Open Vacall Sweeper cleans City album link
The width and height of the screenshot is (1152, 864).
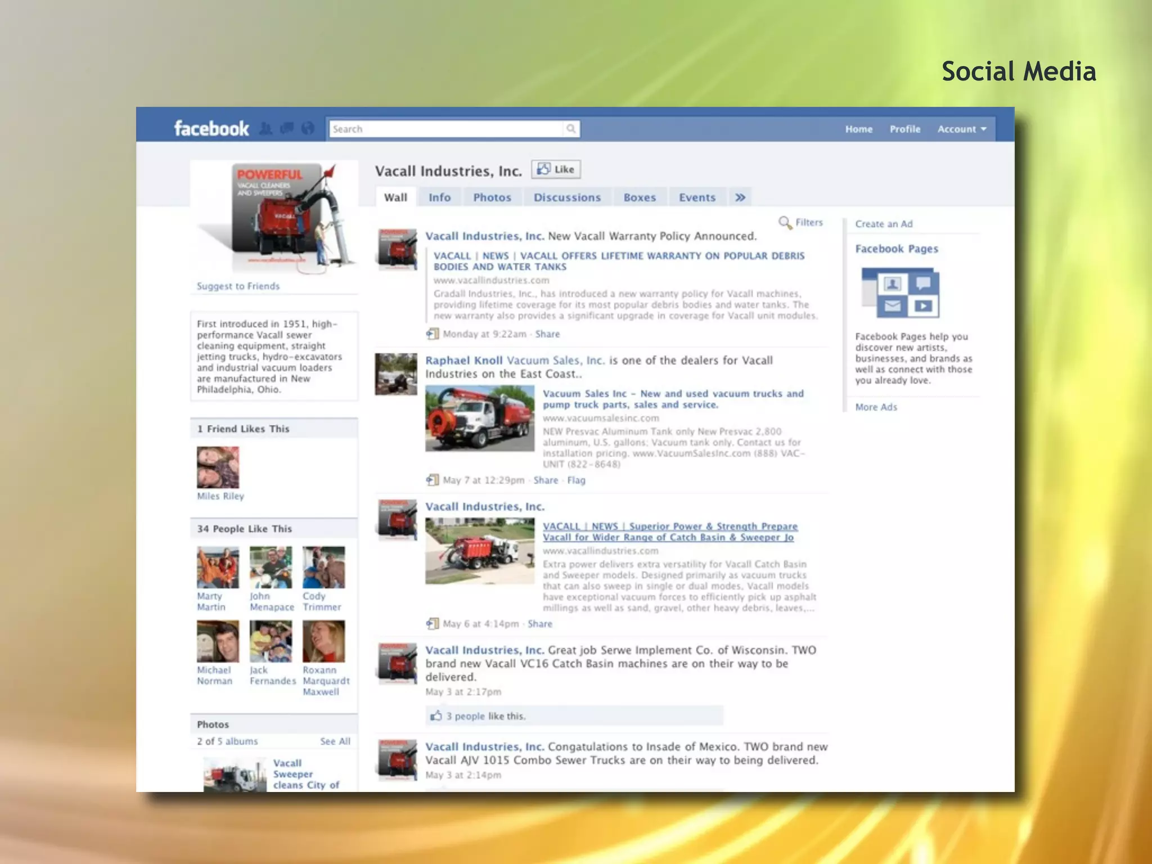point(307,774)
